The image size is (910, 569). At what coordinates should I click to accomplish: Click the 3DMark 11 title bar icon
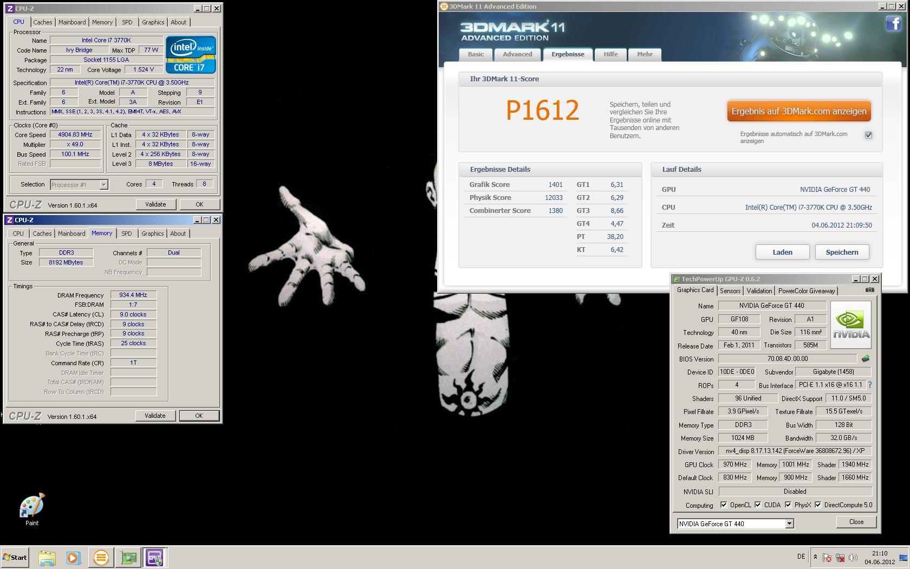445,7
